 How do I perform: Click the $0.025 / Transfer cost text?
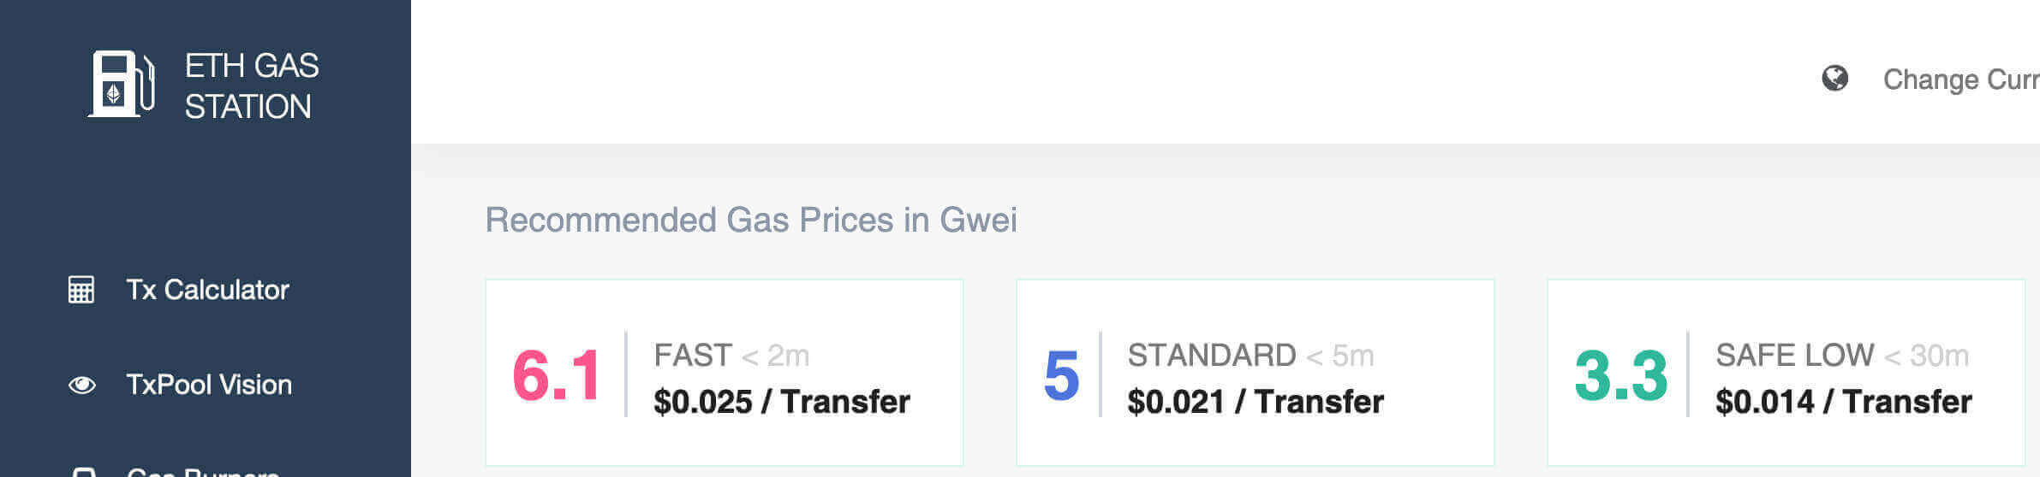[x=781, y=402]
